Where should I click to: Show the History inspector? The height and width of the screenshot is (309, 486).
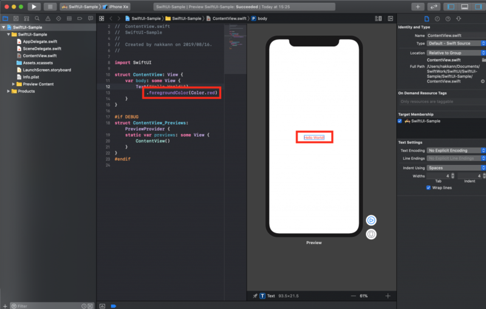coord(437,19)
